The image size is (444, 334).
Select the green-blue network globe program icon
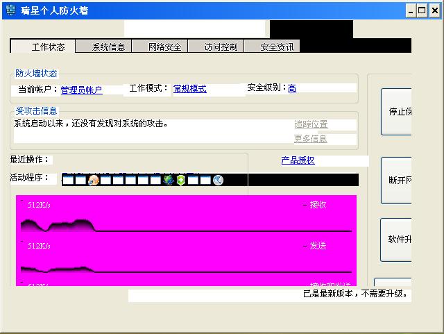pos(169,180)
